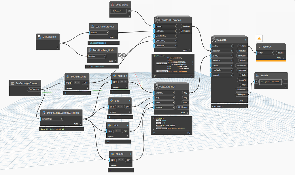Click the Location.Longitude node icon
Screen dimensions: 295x175
tap(90, 50)
